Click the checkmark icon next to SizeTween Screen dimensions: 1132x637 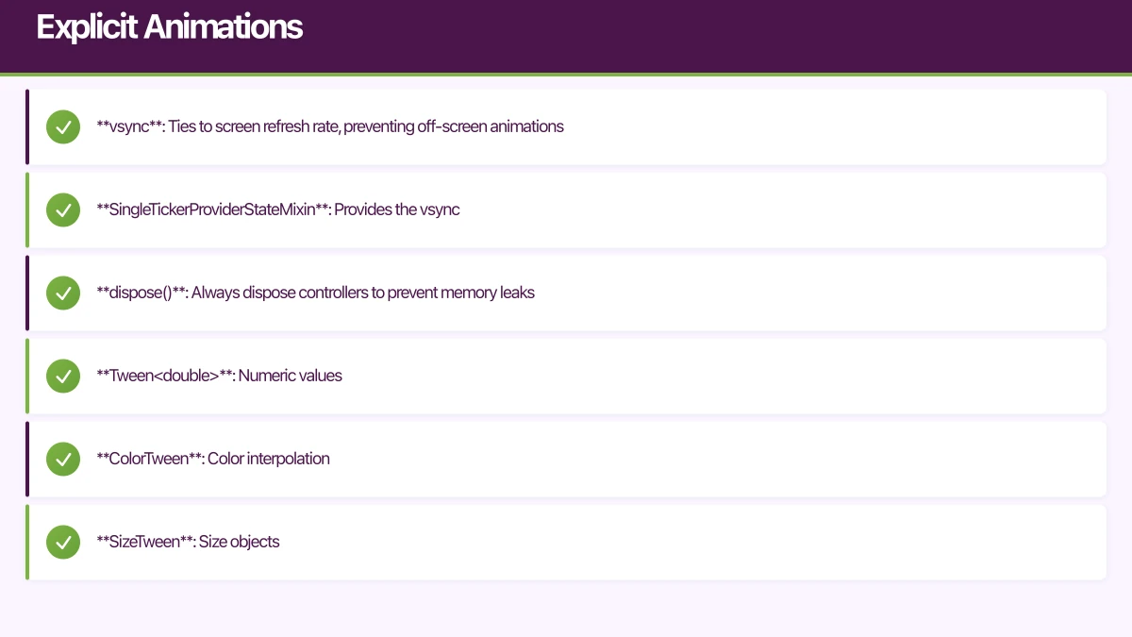63,542
